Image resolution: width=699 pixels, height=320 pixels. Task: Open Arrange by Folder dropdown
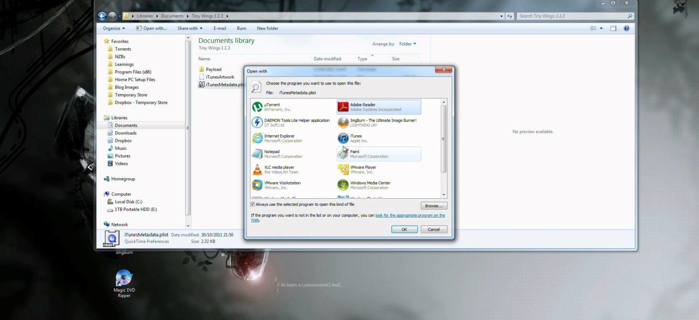(x=408, y=44)
